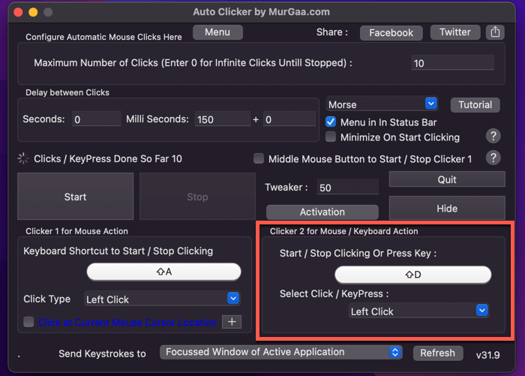
Task: Click the Shift+A keyboard shortcut field
Action: 163,272
